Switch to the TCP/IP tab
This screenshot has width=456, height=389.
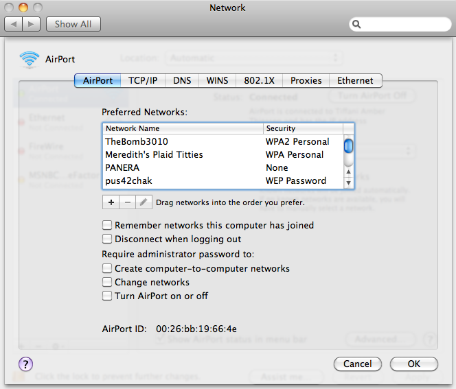143,80
